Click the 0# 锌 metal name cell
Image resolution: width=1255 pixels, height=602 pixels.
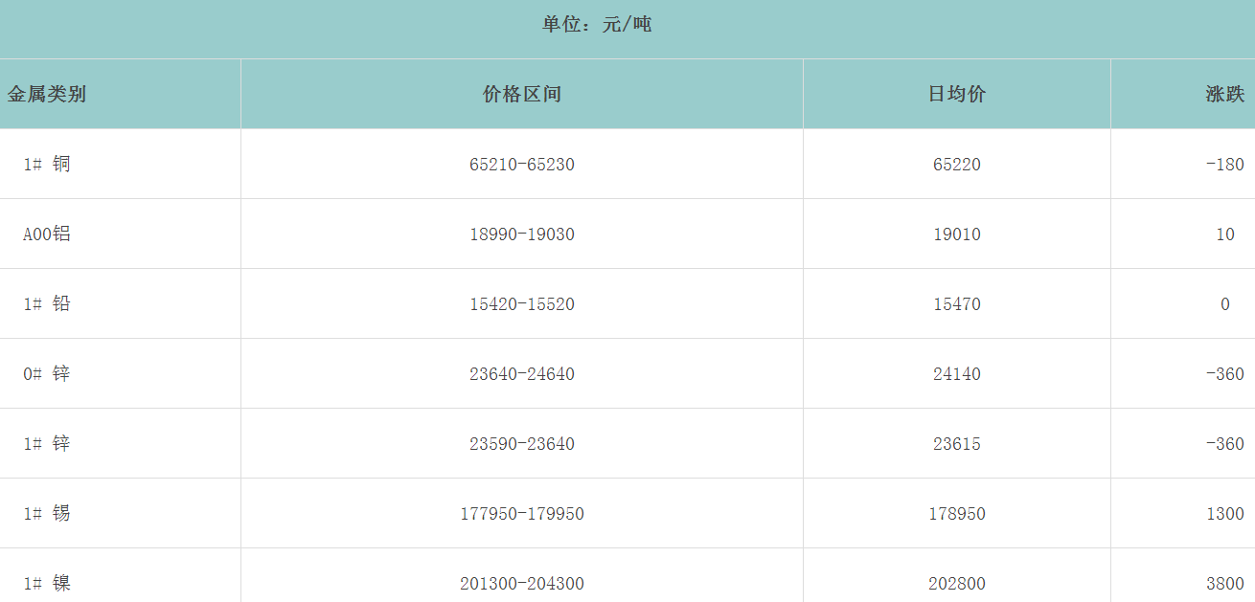click(x=47, y=374)
